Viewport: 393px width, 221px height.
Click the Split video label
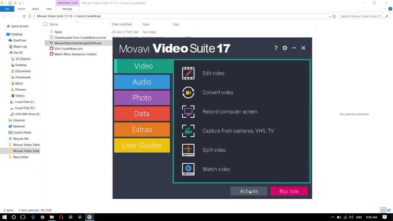(214, 150)
